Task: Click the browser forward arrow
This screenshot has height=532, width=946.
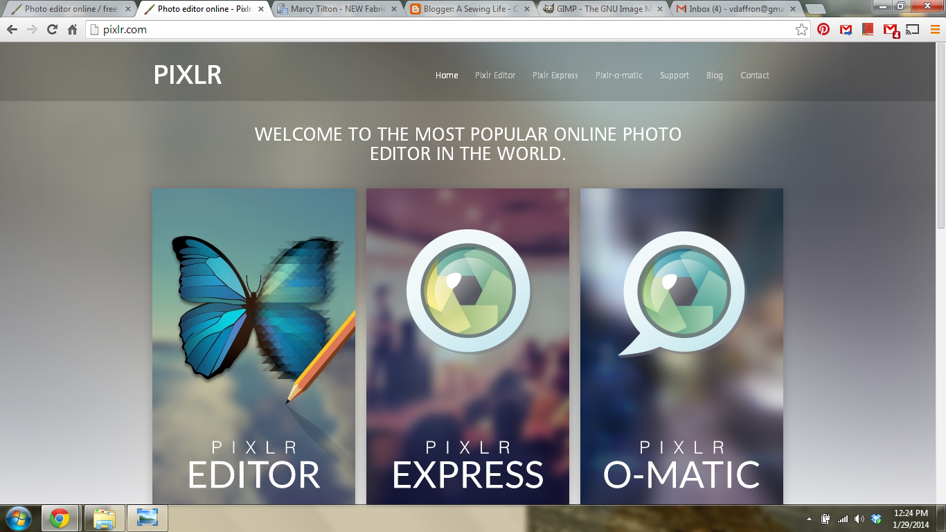Action: [32, 30]
